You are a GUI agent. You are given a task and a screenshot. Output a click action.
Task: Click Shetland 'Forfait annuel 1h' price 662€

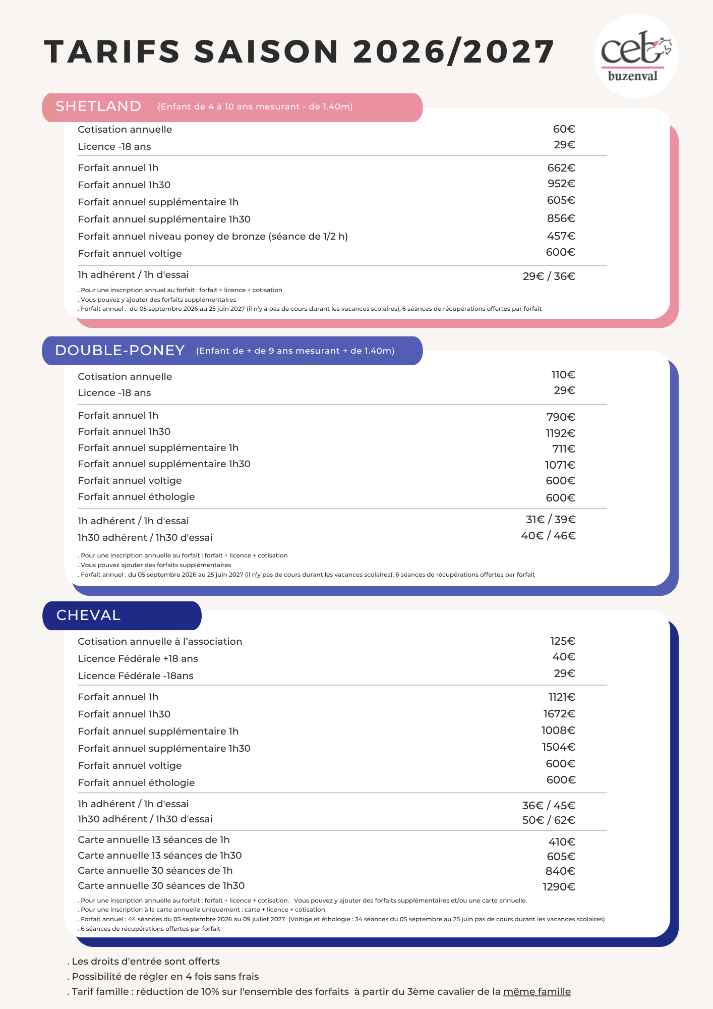(561, 167)
